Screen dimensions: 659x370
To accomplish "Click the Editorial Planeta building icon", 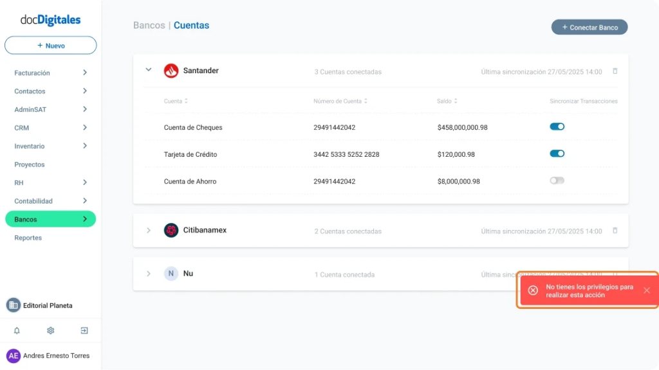I will tap(14, 305).
